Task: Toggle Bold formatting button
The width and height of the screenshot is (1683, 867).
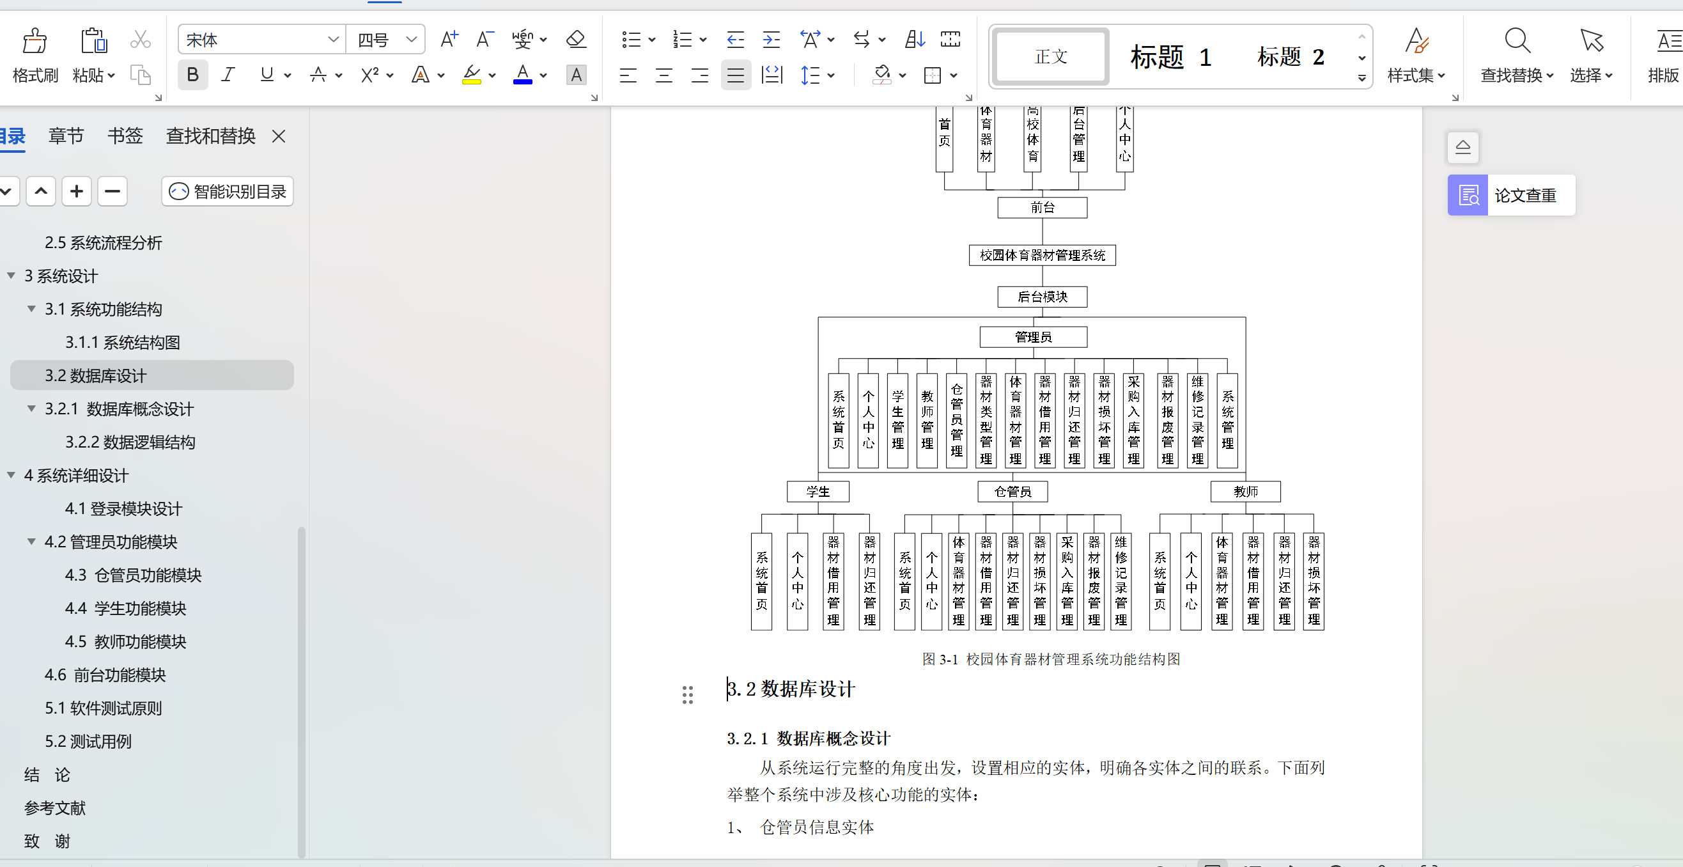Action: point(193,75)
